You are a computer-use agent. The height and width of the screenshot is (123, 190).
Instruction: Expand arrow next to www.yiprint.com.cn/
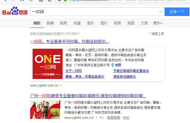tap(96, 118)
